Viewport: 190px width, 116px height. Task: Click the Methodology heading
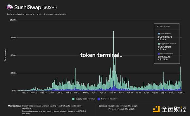point(14,106)
